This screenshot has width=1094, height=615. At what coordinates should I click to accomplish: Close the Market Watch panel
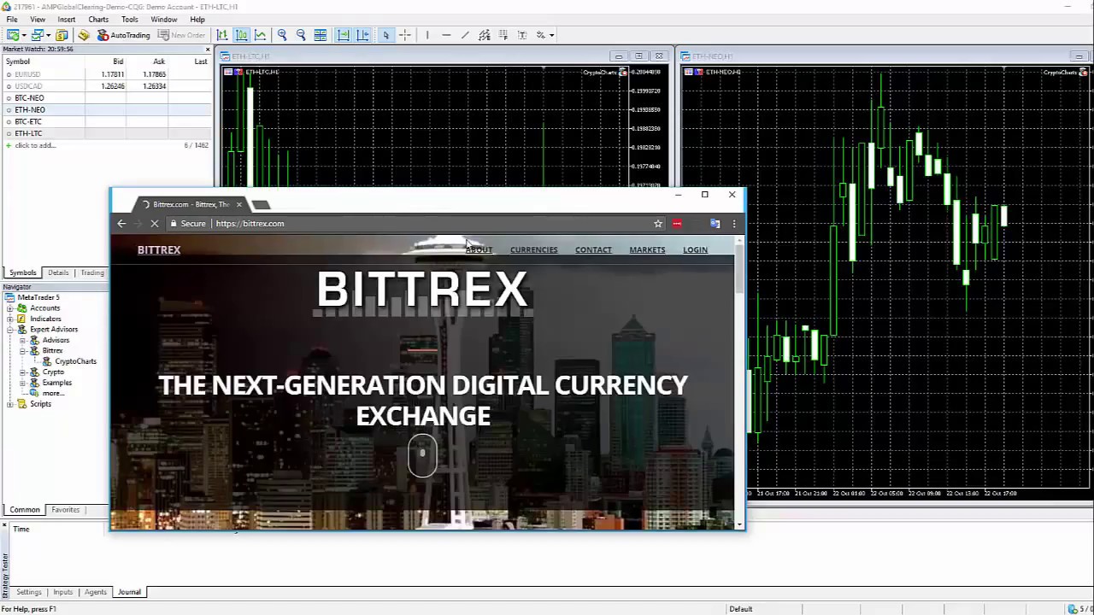point(208,49)
